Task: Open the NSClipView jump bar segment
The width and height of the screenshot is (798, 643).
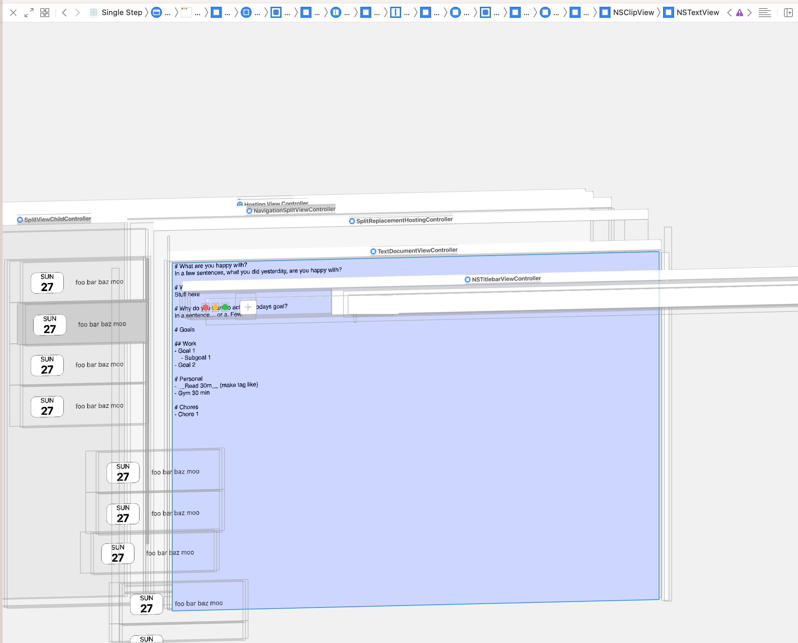Action: 633,13
